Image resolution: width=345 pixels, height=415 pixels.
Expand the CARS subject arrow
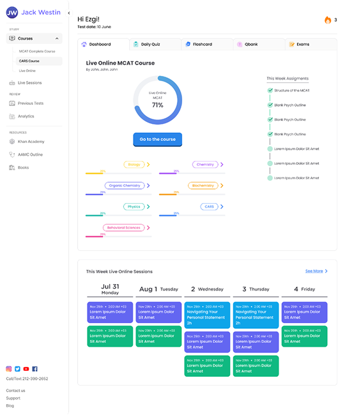click(x=222, y=206)
